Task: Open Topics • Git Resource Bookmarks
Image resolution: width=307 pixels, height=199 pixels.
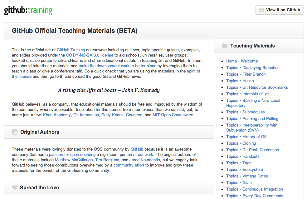Action: click(257, 87)
